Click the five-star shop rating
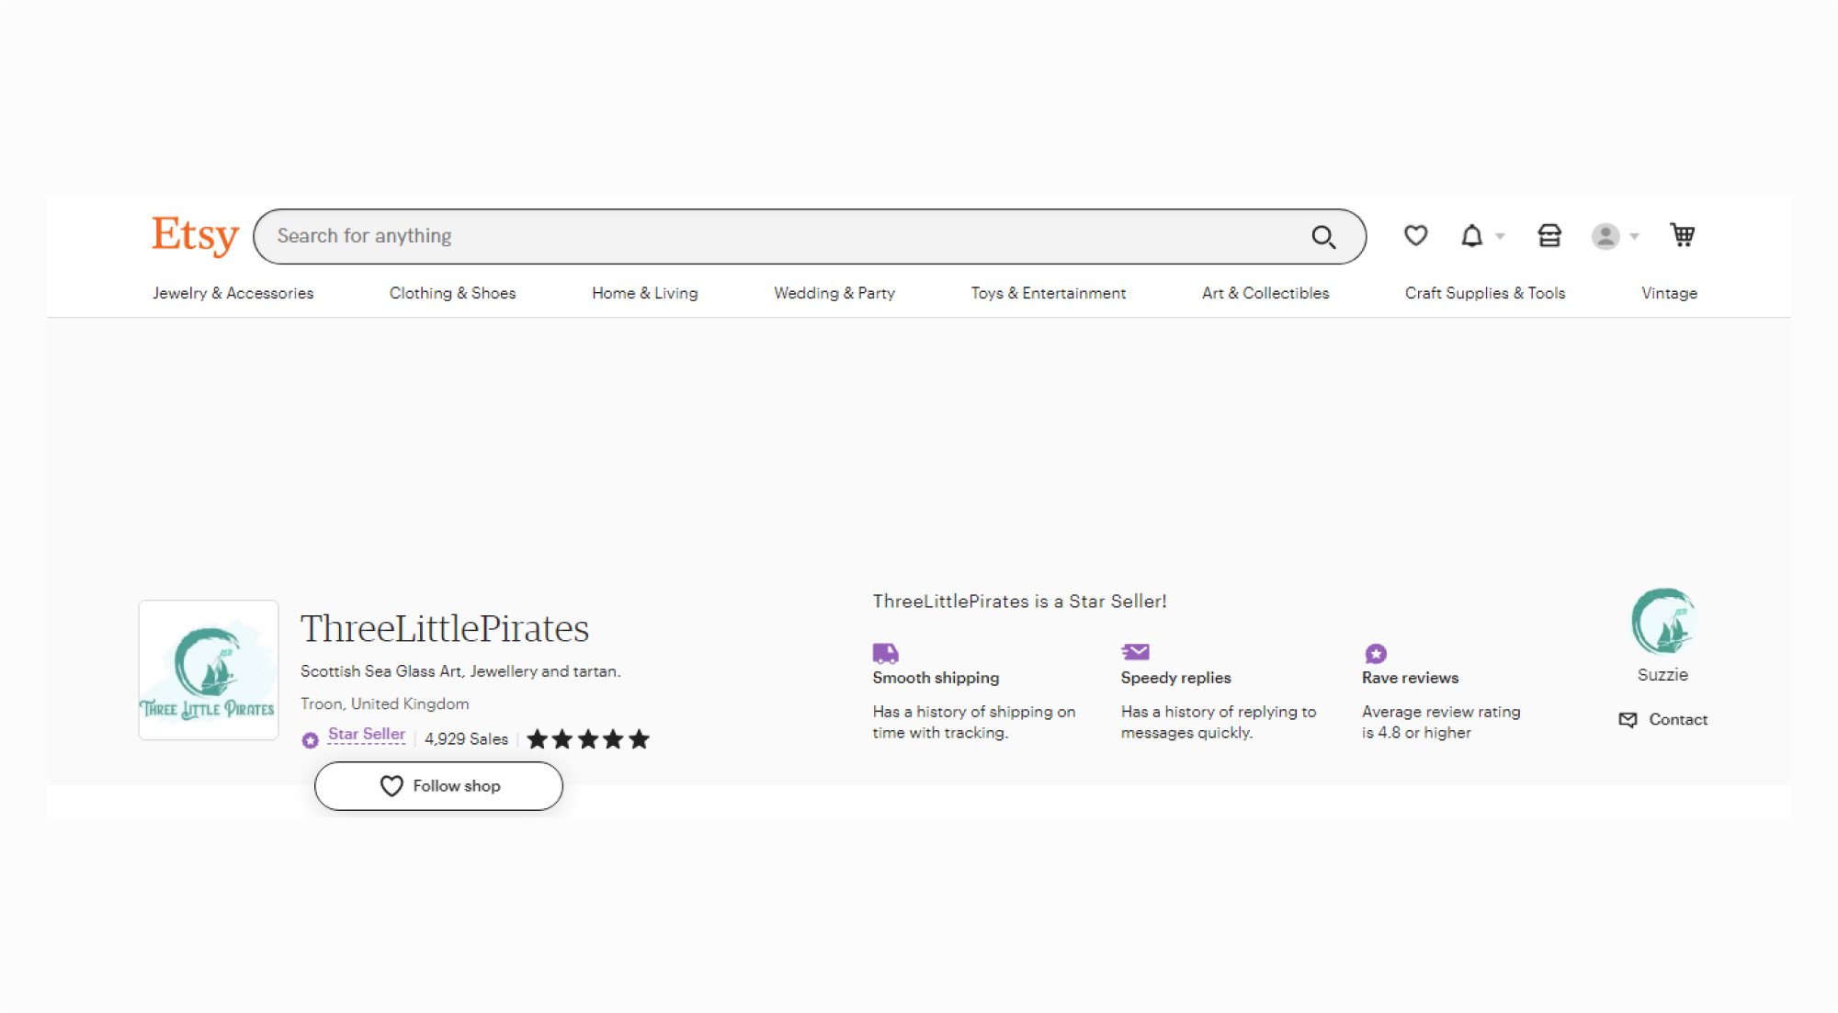 (588, 739)
